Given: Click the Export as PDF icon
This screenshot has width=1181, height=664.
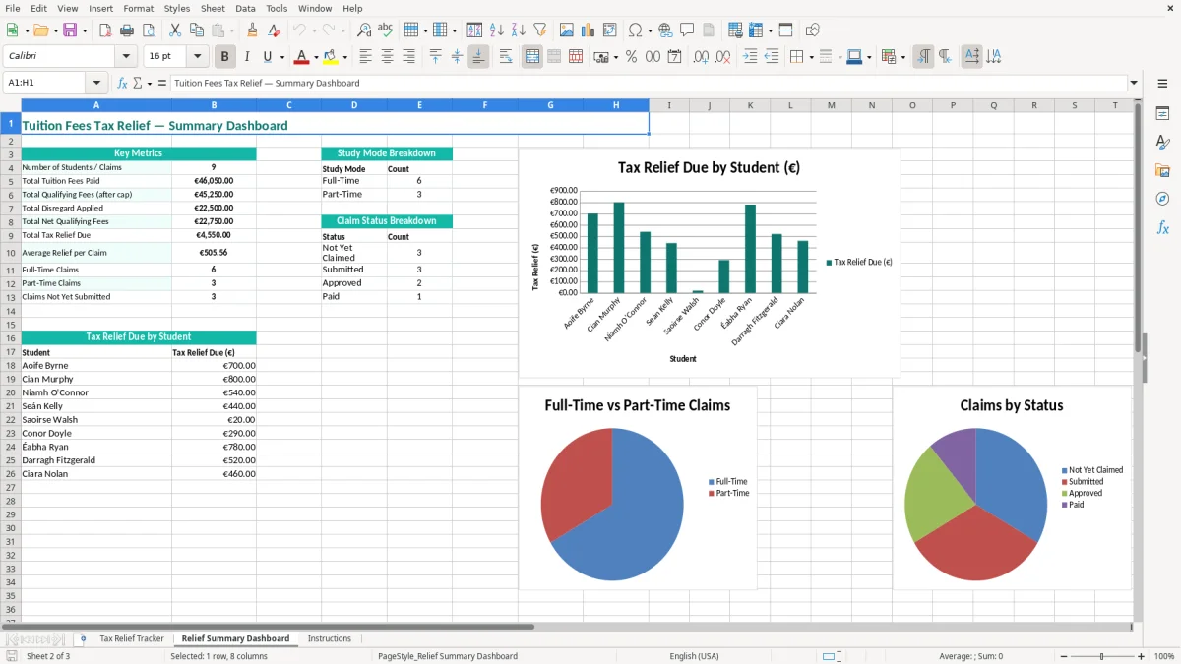Looking at the screenshot, I should pos(105,30).
